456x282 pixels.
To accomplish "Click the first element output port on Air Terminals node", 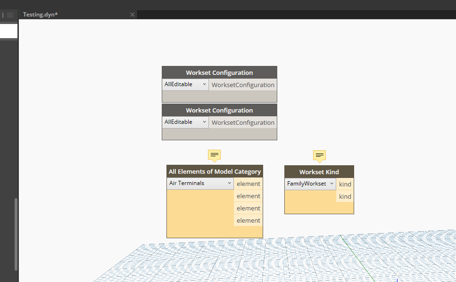I will point(248,184).
